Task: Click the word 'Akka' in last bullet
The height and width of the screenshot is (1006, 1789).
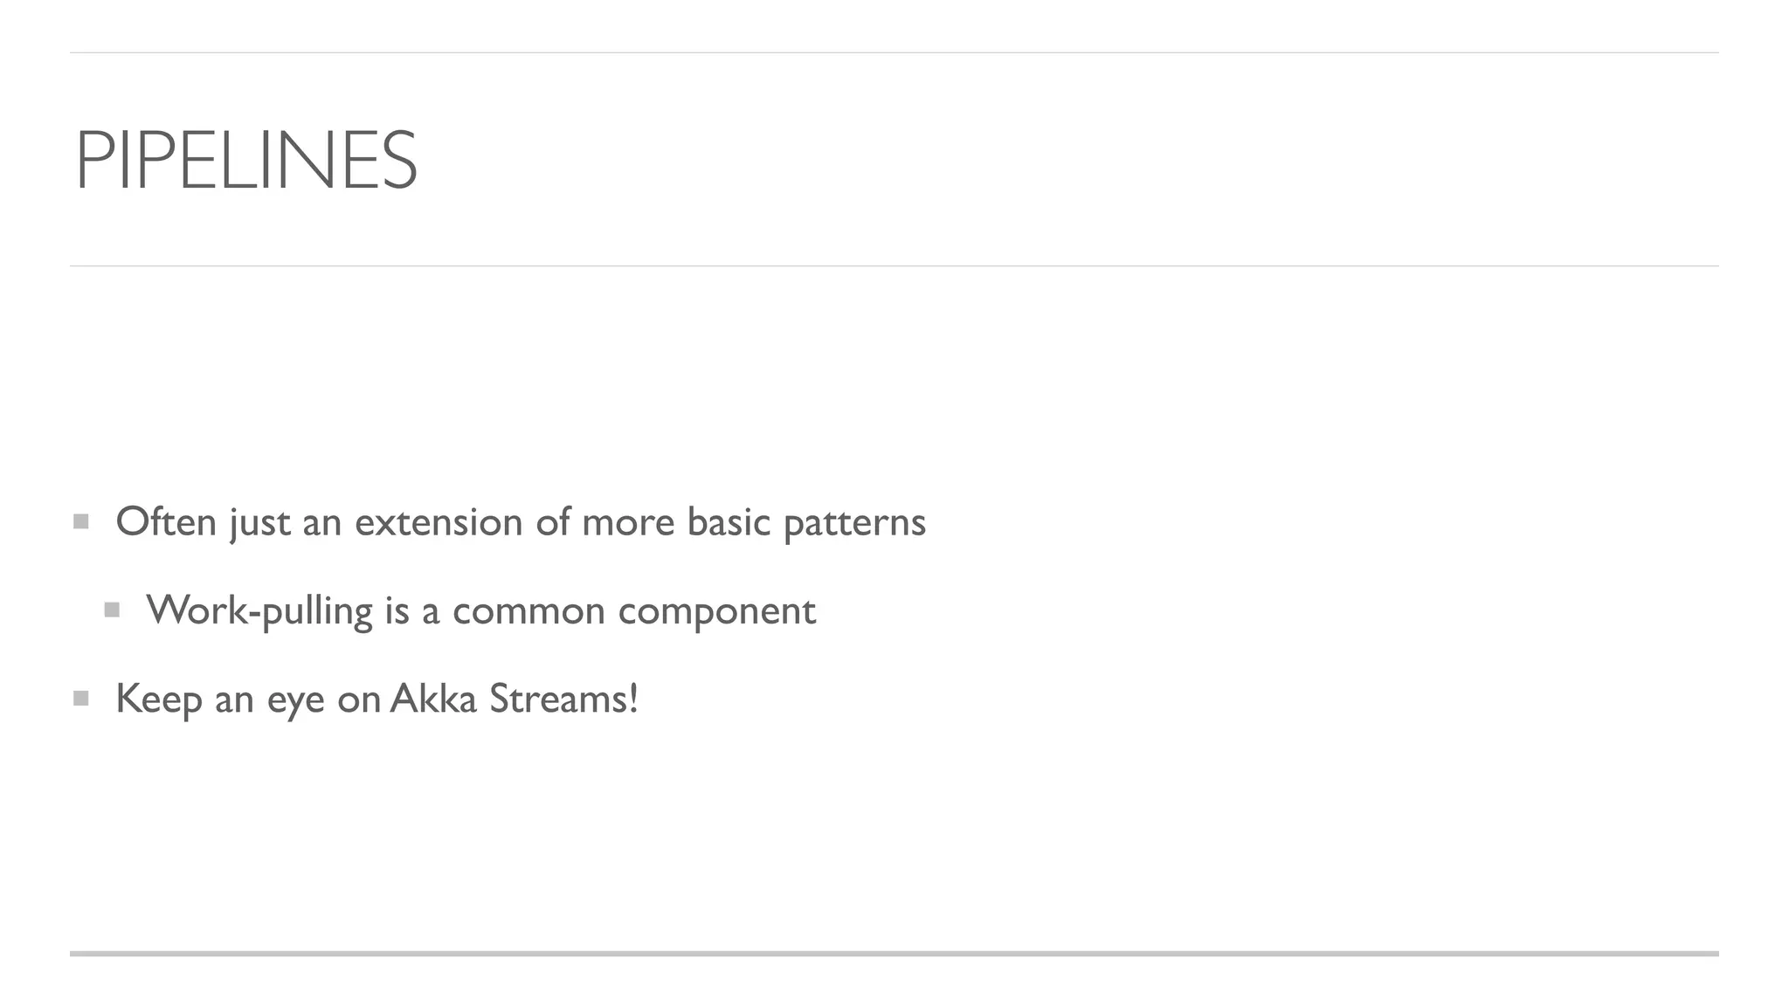Action: tap(433, 698)
